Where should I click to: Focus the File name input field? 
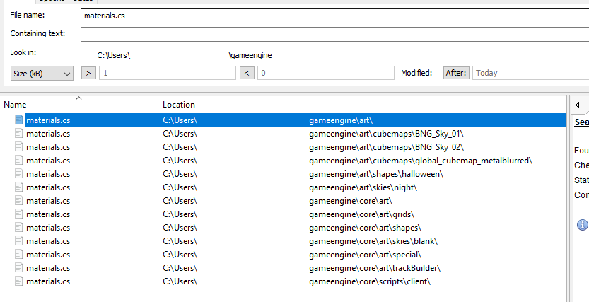tap(334, 16)
